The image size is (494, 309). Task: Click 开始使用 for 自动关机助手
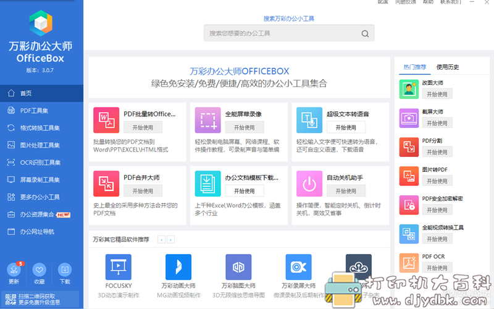coord(346,191)
